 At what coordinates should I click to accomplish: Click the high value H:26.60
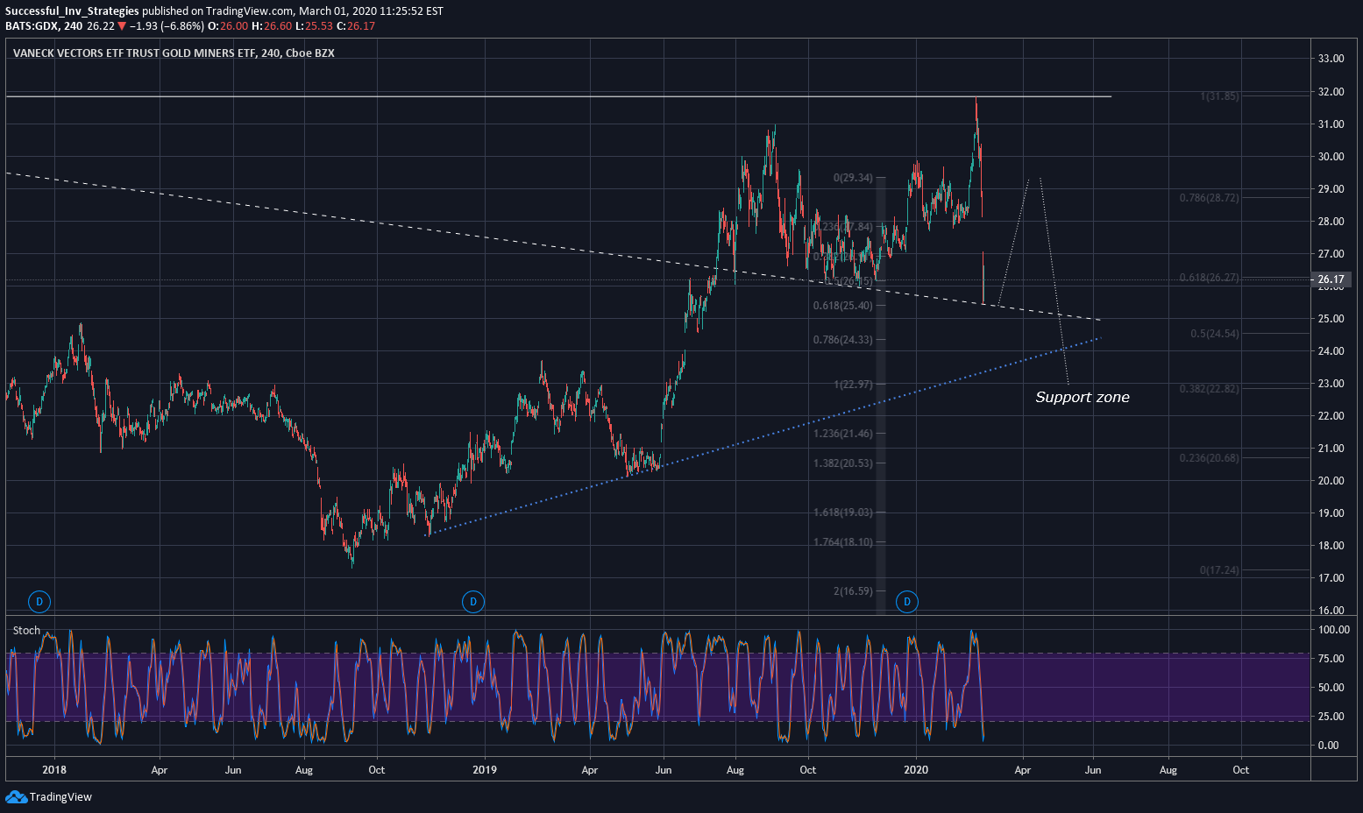coord(271,26)
